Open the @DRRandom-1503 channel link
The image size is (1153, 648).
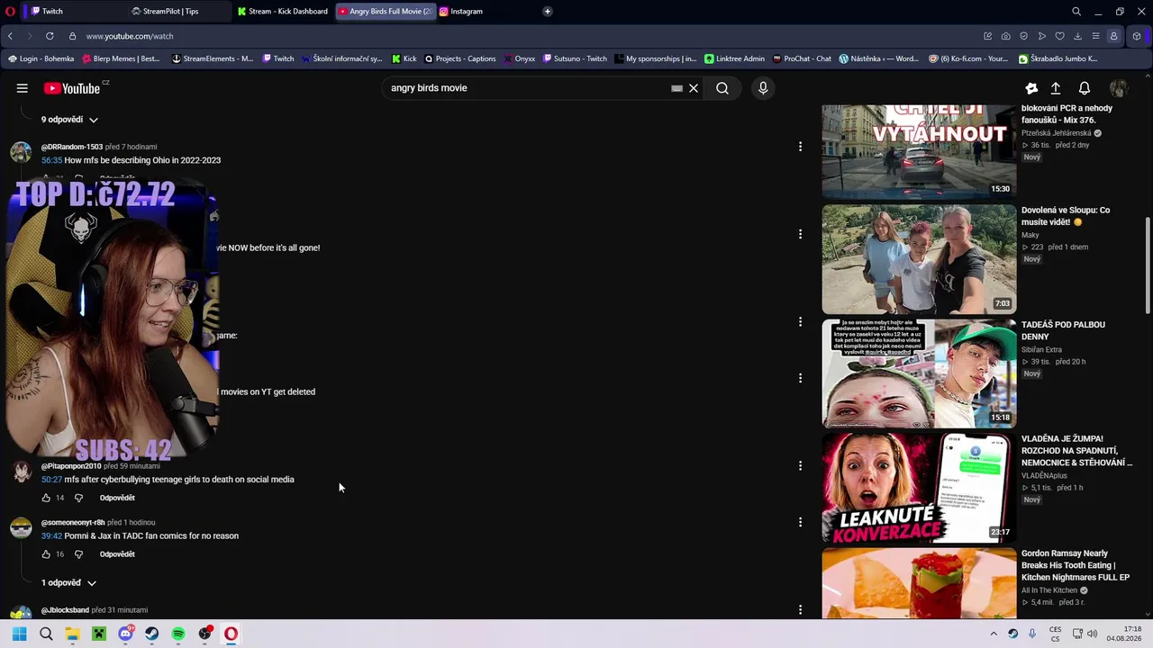pyautogui.click(x=72, y=147)
